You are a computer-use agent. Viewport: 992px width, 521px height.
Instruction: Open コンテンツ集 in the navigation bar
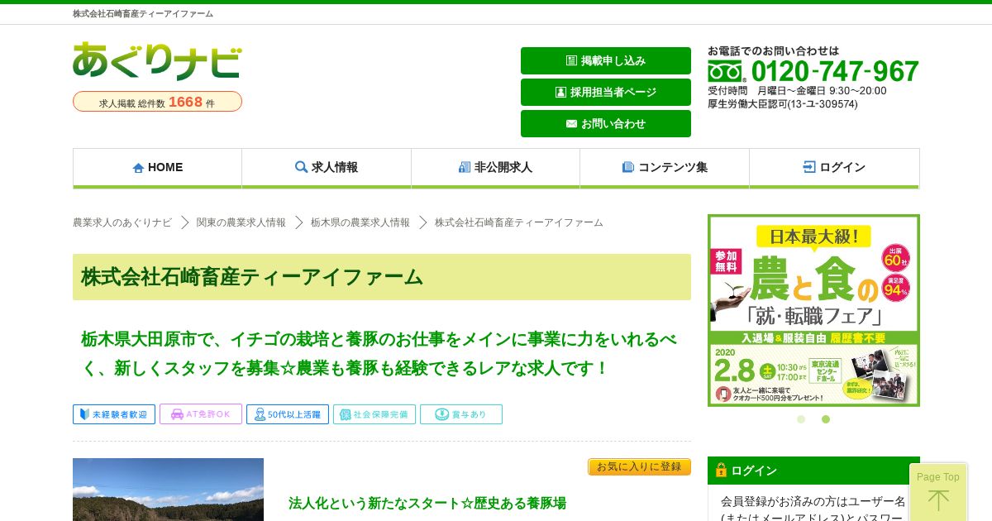tap(665, 168)
